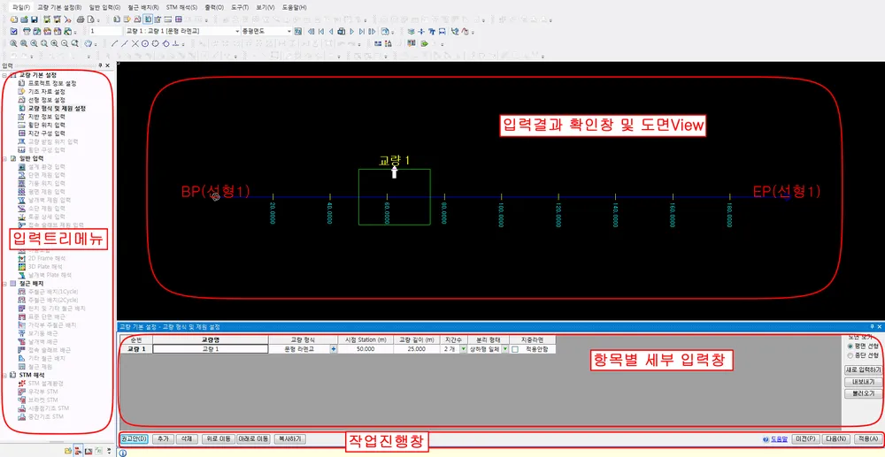Click the 지간 구성 입력 tree icon
Viewport: 885px width, 457px height.
(x=23, y=133)
